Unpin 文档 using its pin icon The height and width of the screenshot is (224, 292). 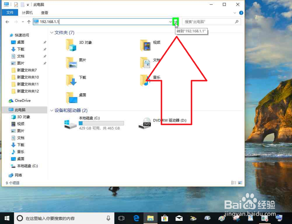coord(45,56)
